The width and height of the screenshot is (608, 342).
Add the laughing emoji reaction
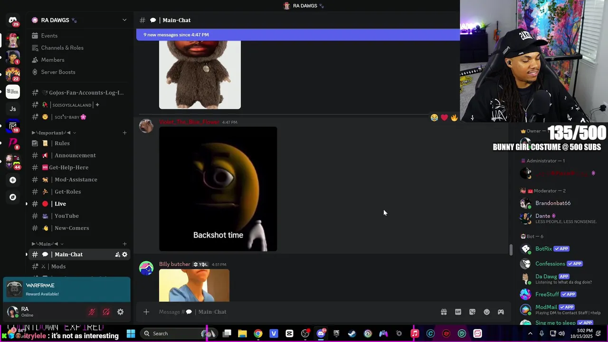pos(434,117)
